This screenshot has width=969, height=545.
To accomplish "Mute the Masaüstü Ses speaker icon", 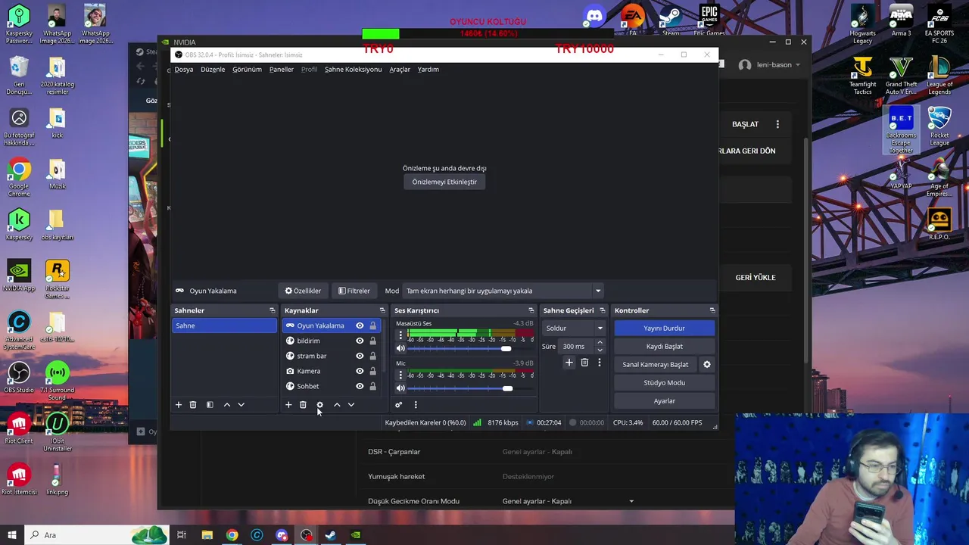I will [400, 348].
